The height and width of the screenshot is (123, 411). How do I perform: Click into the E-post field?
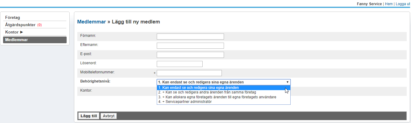click(190, 55)
